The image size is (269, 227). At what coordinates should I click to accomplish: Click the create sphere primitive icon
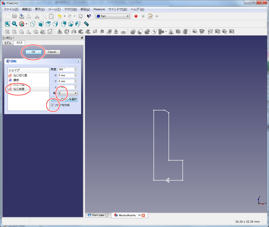22,32
